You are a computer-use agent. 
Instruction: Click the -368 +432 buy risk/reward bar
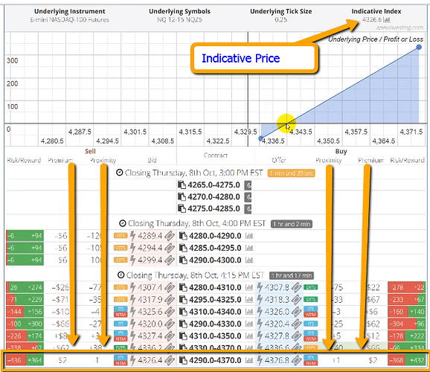click(x=407, y=360)
